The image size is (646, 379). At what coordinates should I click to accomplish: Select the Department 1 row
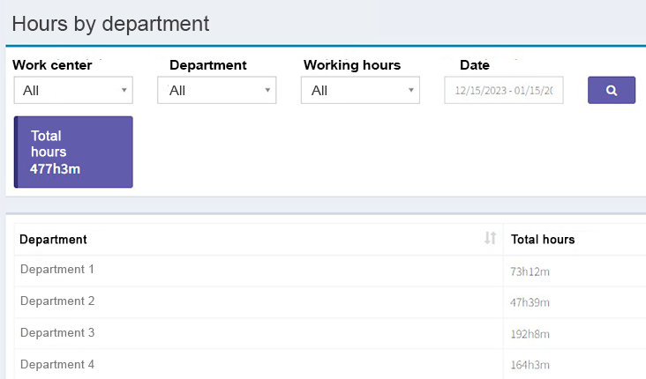(57, 270)
